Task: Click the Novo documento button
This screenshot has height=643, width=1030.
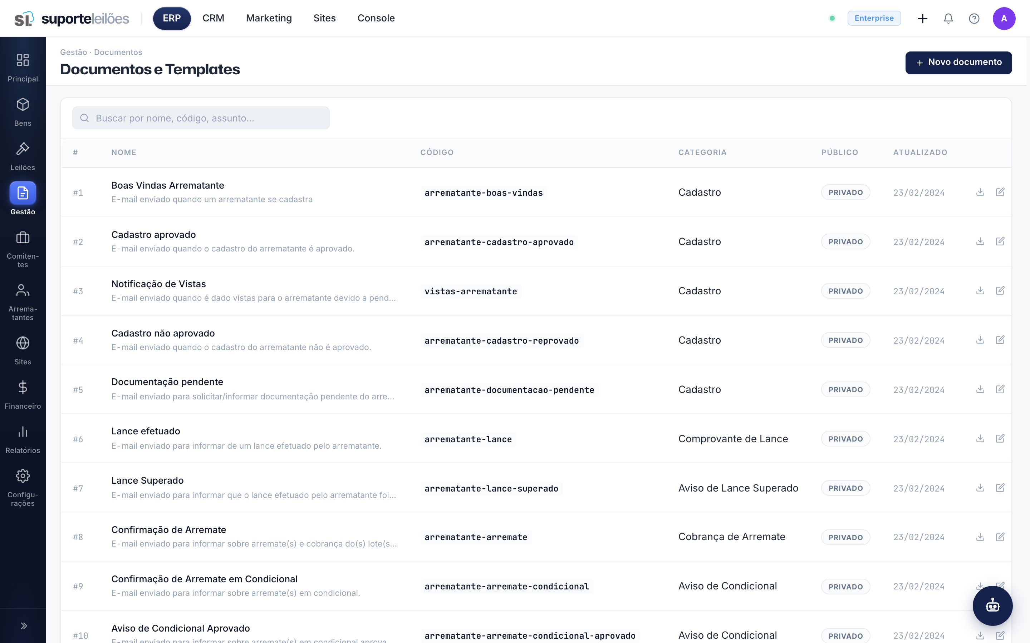Action: [x=958, y=63]
